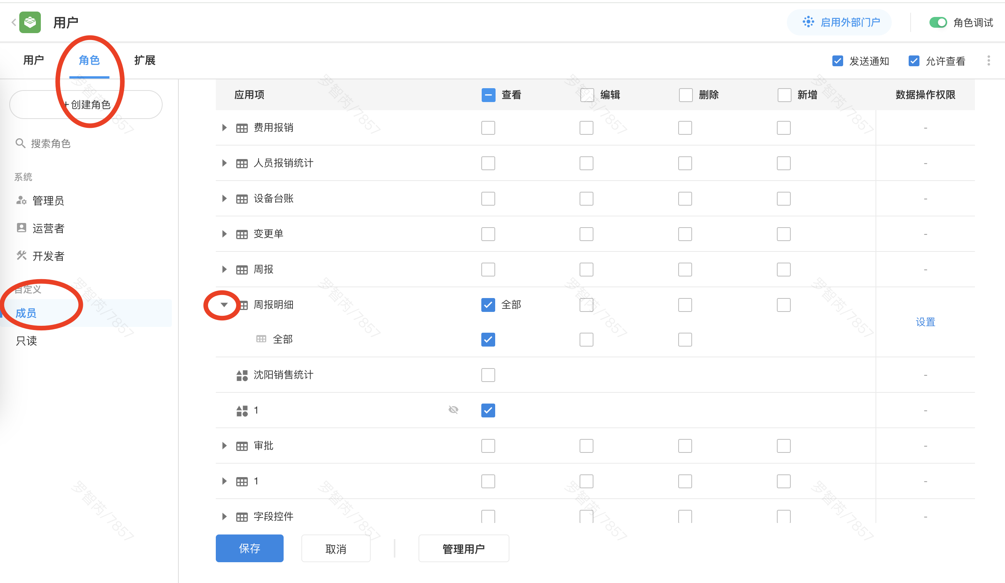The image size is (1005, 583).
Task: Switch to the 用户 tab
Action: [x=34, y=60]
